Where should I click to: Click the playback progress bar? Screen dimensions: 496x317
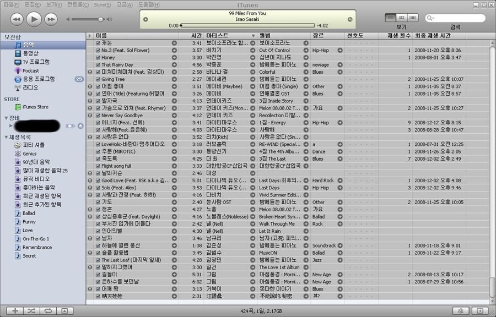(x=247, y=25)
